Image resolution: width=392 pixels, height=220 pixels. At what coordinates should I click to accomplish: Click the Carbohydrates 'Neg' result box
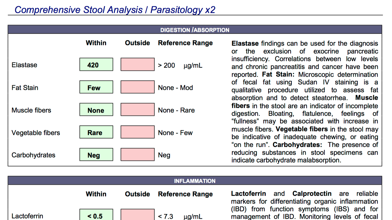[96, 154]
